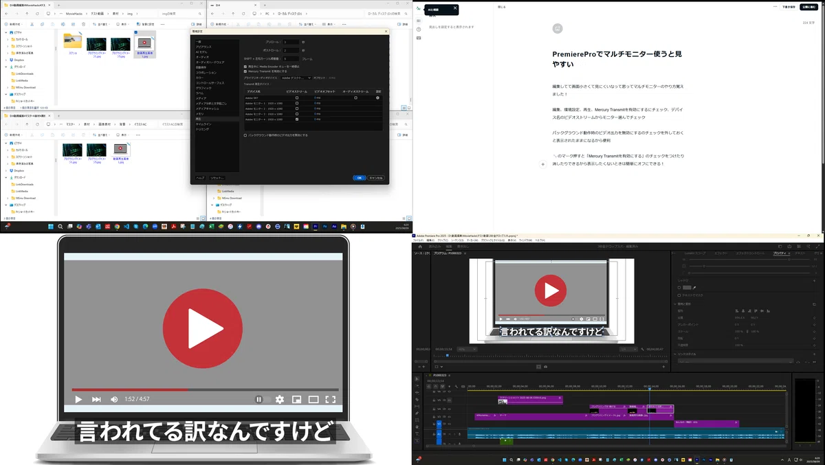The image size is (825, 465).
Task: Click image add icon above article title
Action: (x=558, y=28)
